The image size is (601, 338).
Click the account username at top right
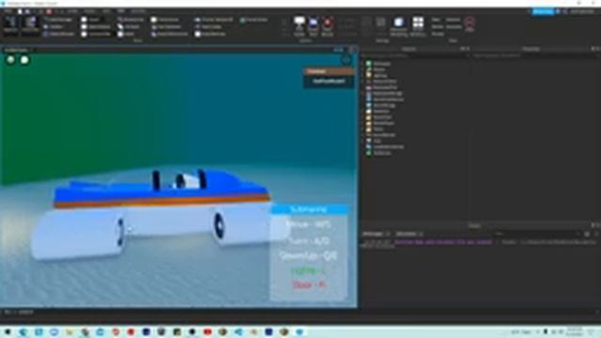[582, 12]
